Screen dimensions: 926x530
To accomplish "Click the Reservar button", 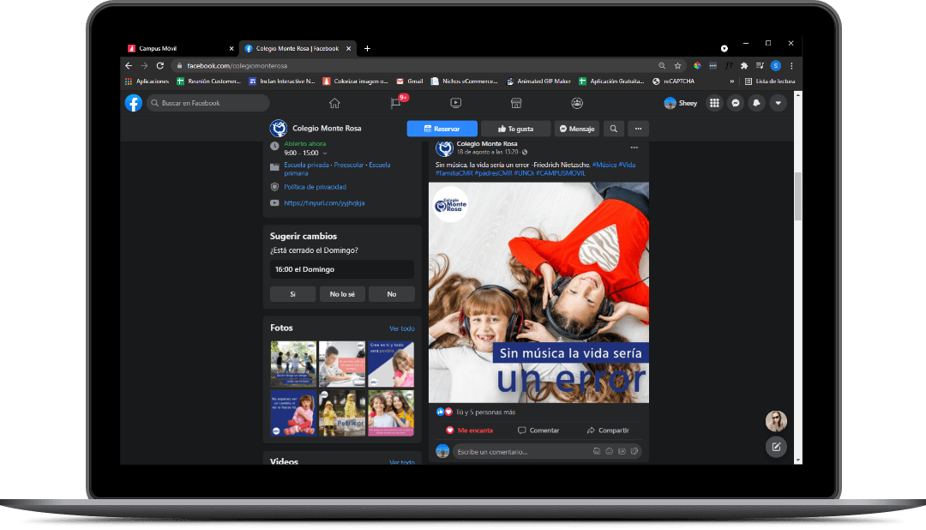I will click(442, 129).
